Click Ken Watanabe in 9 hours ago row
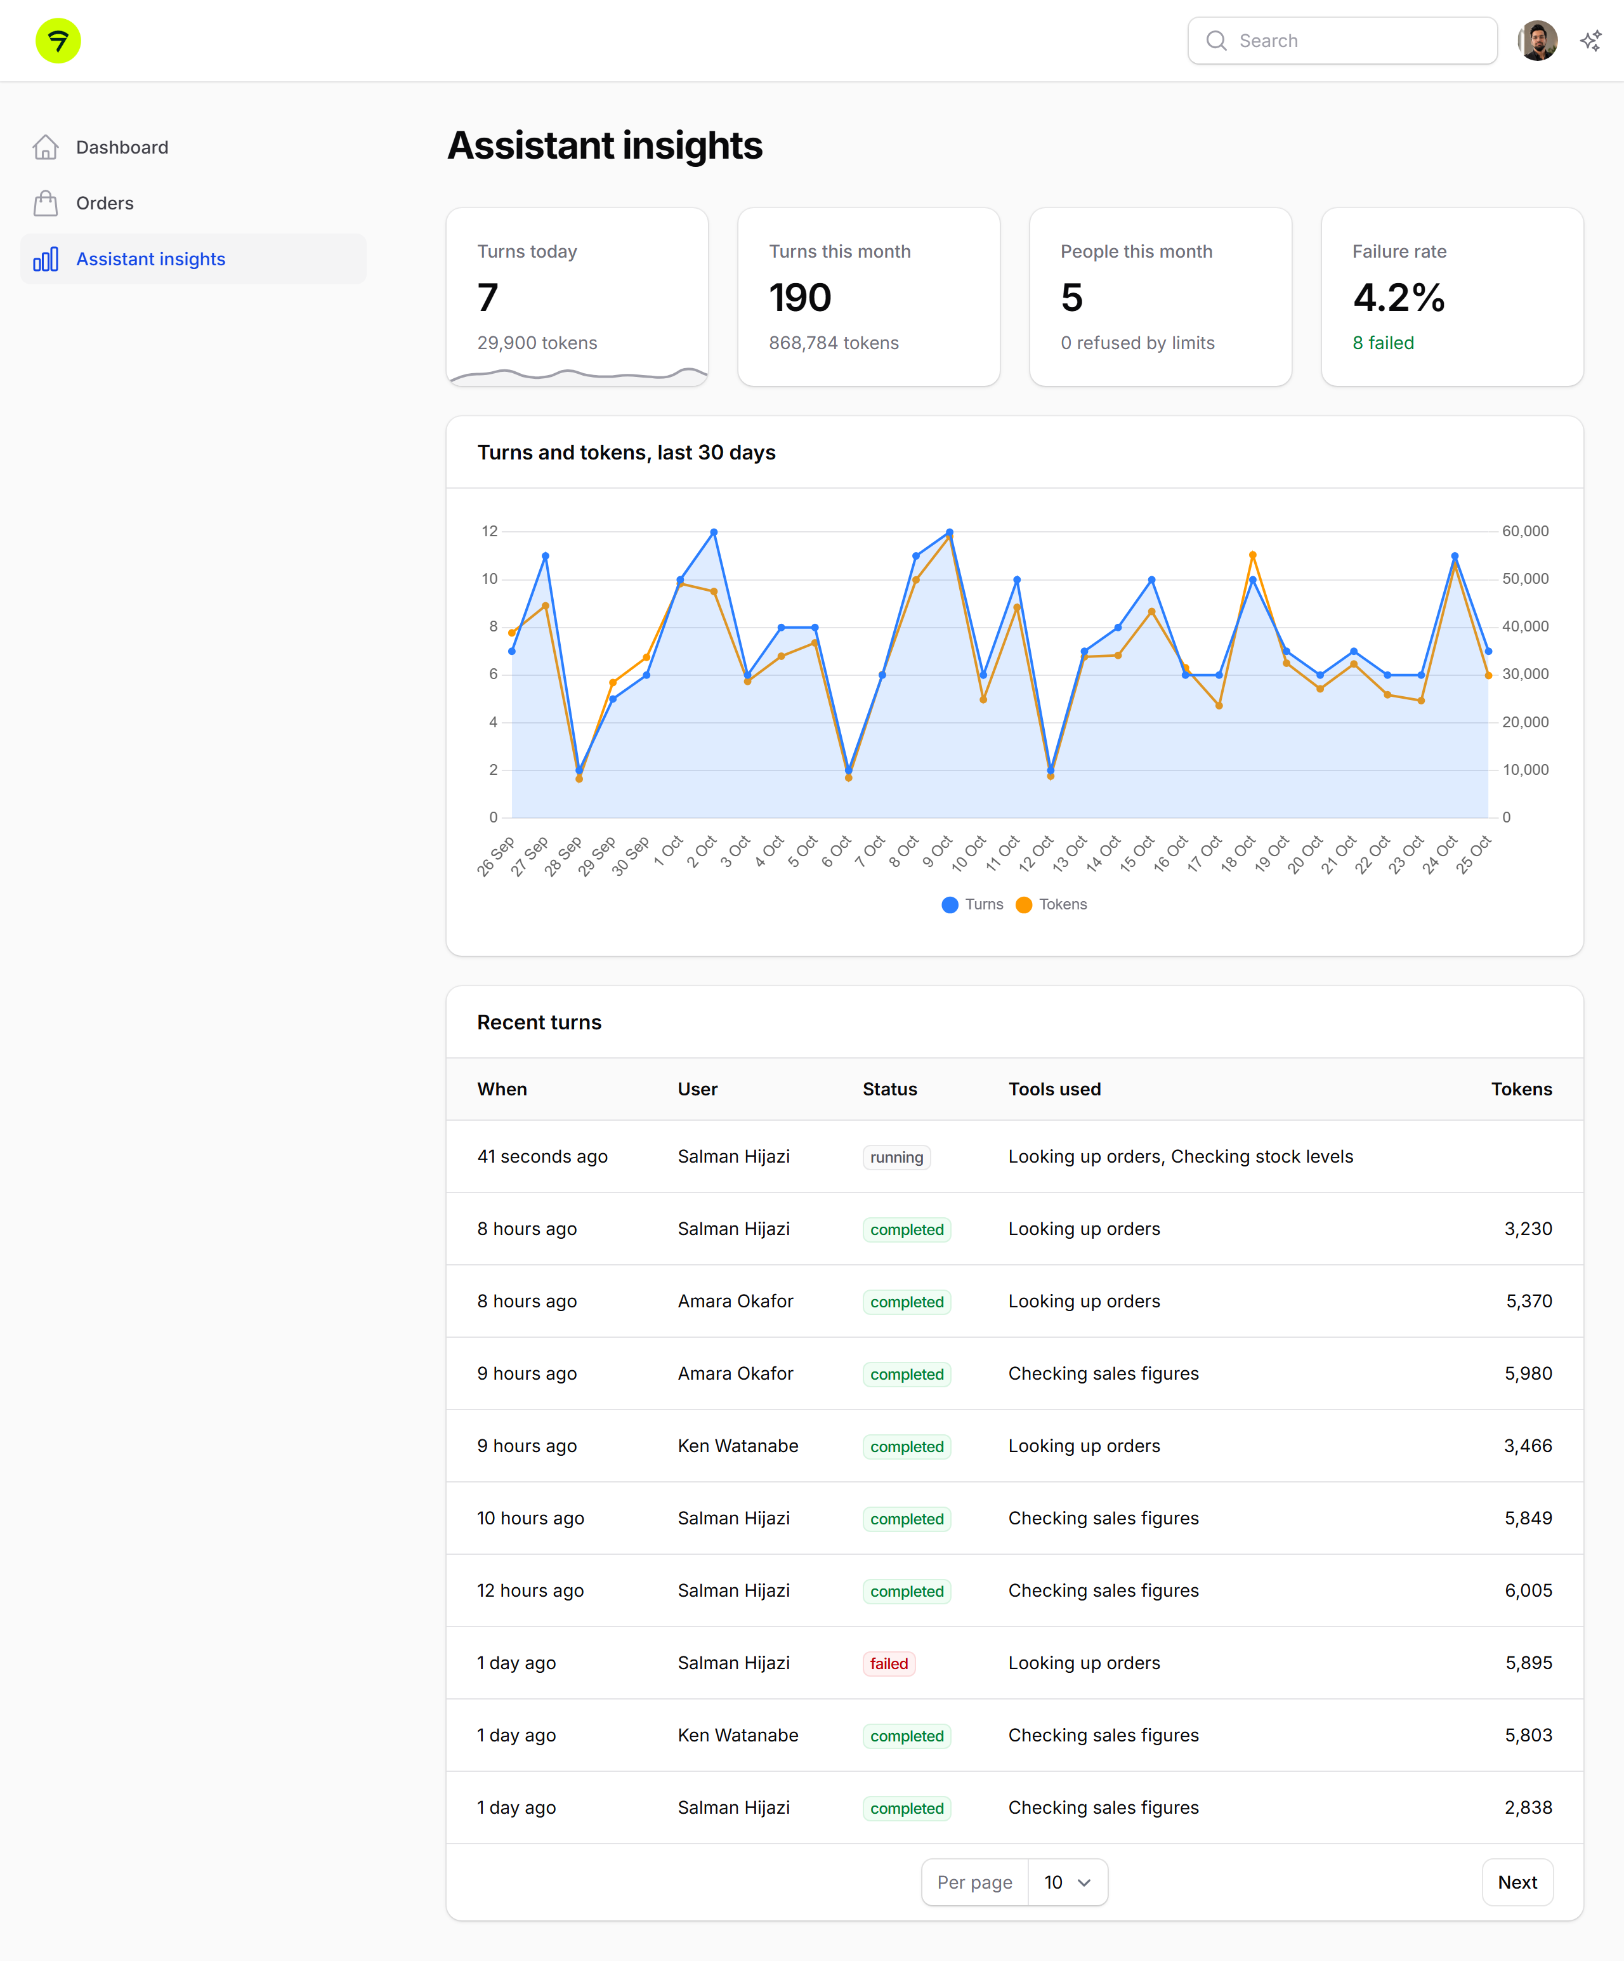1624x1961 pixels. click(737, 1446)
